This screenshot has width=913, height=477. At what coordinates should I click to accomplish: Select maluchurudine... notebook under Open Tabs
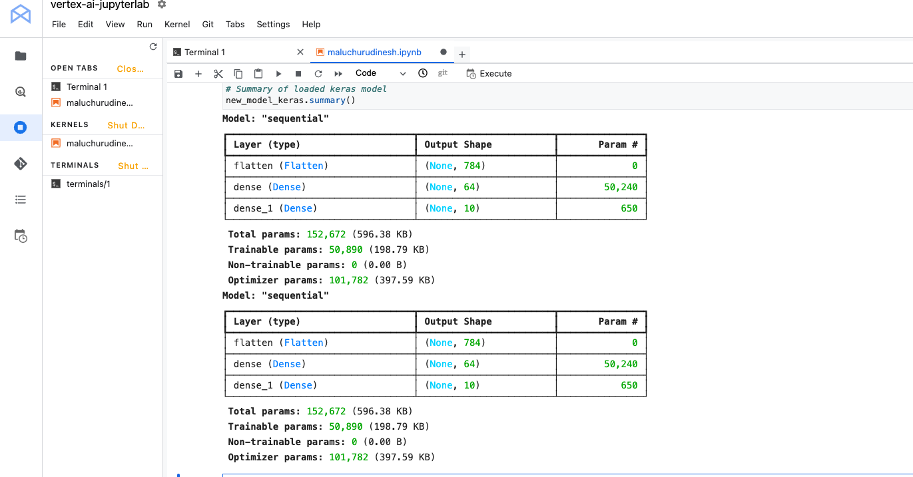(103, 103)
